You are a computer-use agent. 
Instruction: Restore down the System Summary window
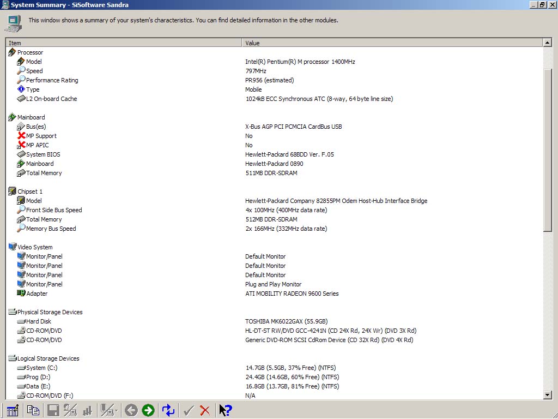542,4
